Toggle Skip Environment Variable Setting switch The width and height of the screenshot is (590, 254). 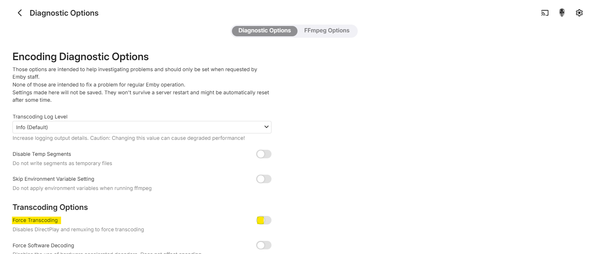[x=264, y=179]
